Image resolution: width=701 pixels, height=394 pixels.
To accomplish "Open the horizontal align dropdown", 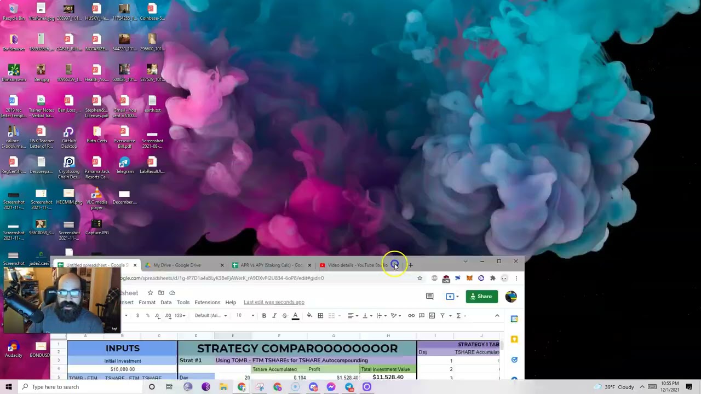I will (x=353, y=315).
